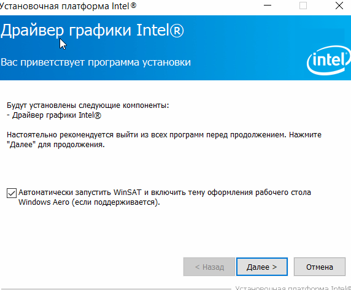Click the 'Вас приветствует программа установки' subtitle
Viewport: 351px width, 290px height.
(96, 62)
